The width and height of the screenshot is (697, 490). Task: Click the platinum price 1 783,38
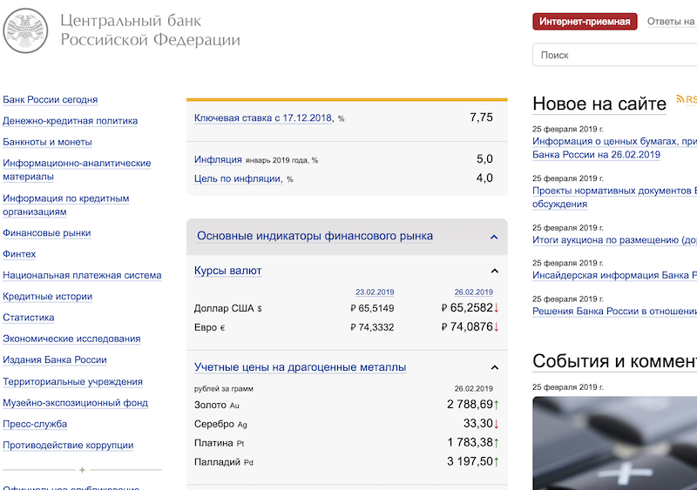(x=470, y=442)
